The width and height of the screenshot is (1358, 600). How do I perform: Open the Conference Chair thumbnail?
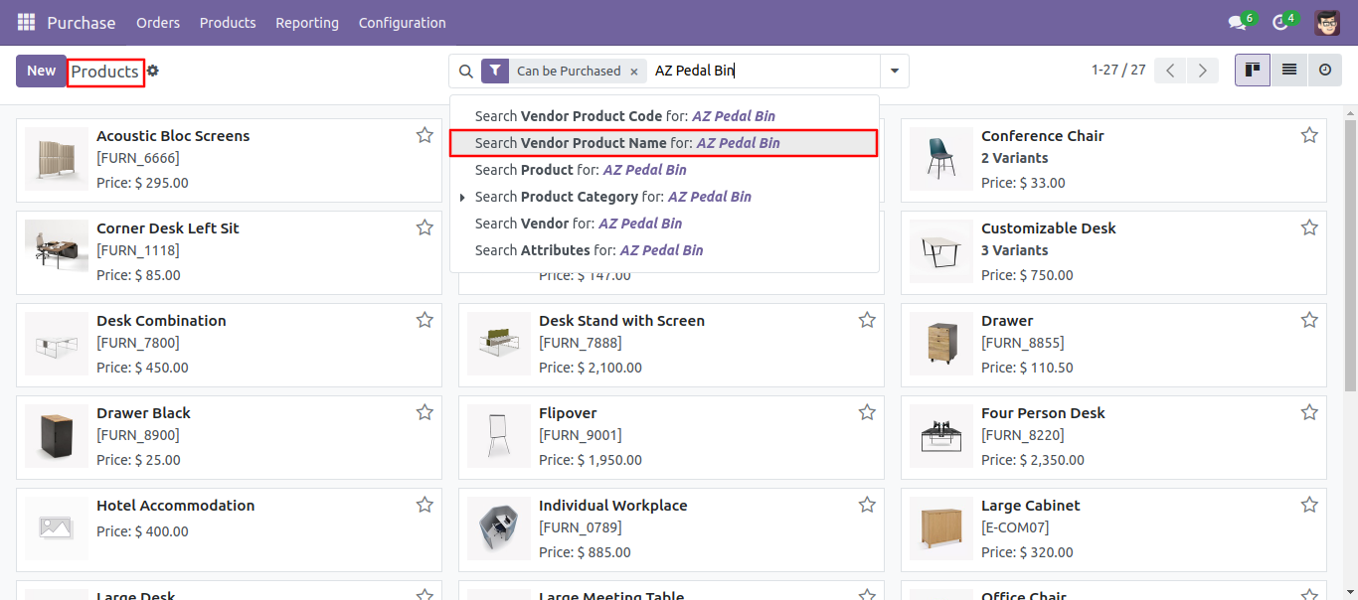point(941,159)
